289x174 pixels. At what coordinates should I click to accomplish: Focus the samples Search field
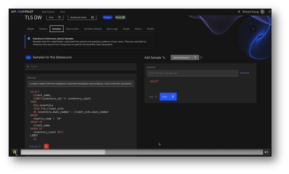(81, 66)
